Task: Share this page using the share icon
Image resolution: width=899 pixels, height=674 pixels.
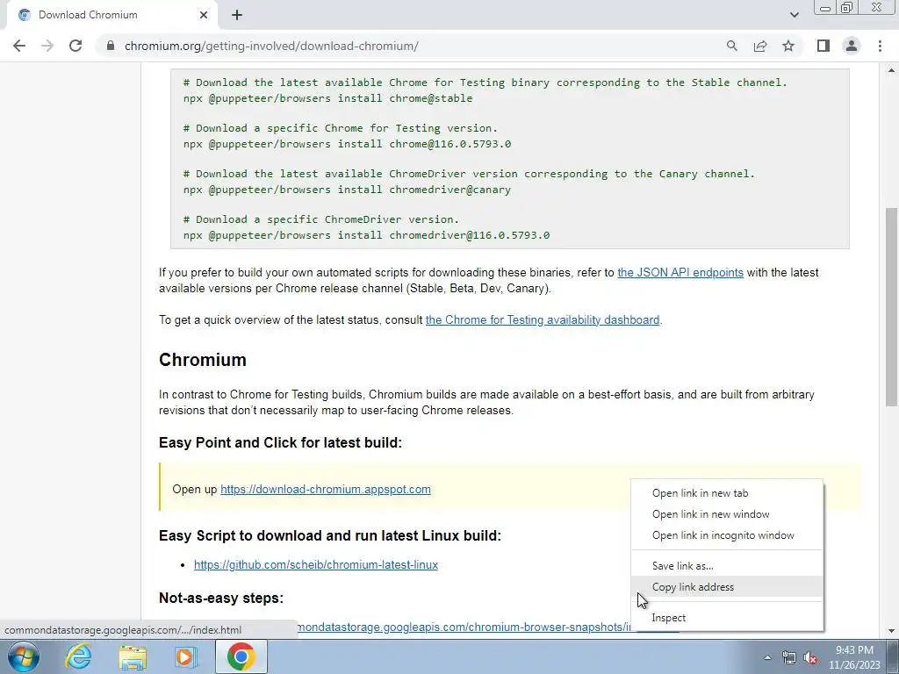Action: point(760,46)
